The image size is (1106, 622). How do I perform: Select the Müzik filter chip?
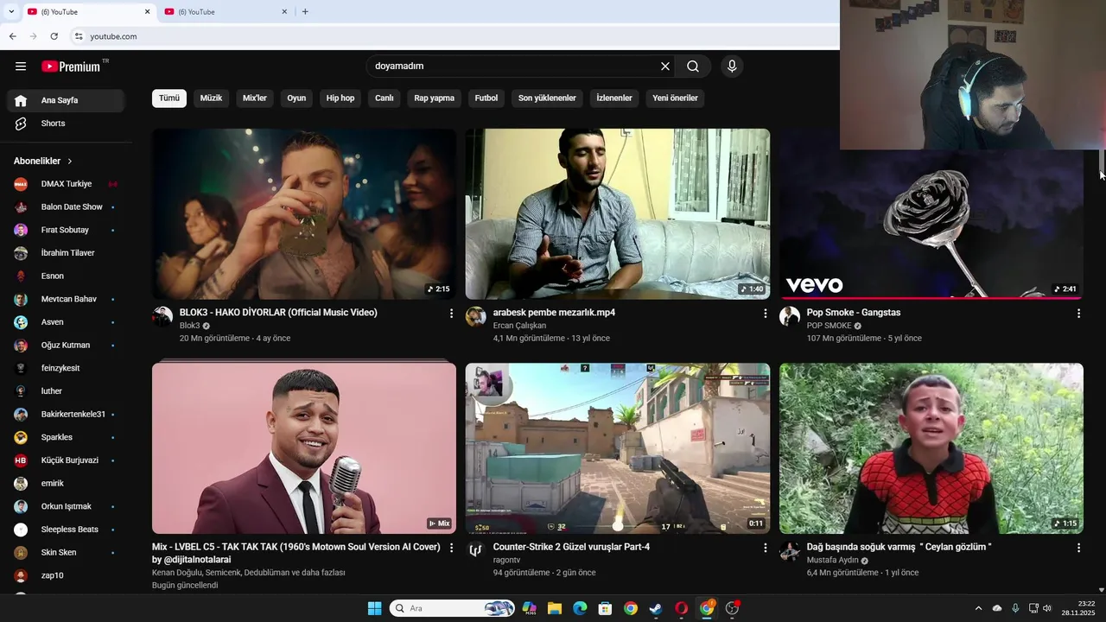[211, 98]
